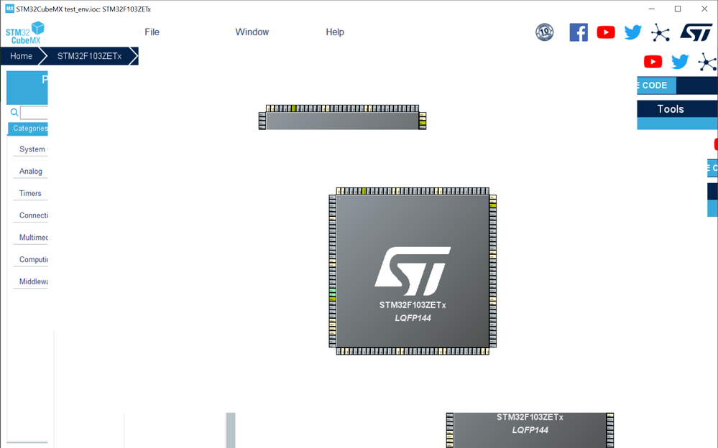Expand the Timers category
This screenshot has width=718, height=448.
(x=30, y=193)
